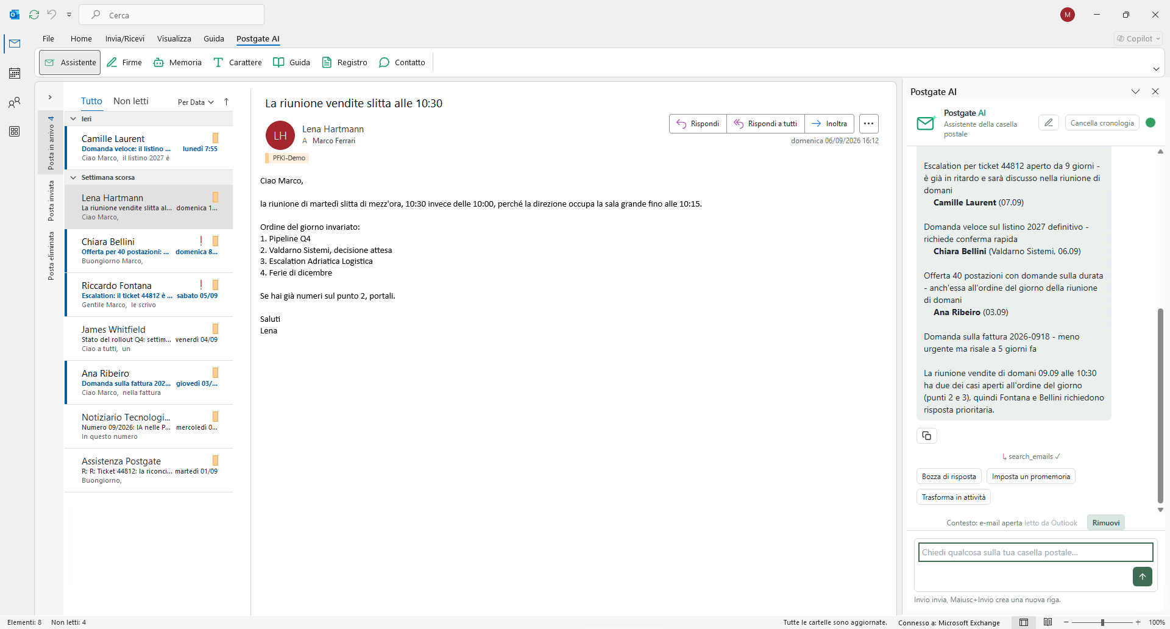Screen dimensions: 1170x629
Task: Open more actions ellipsis for the email
Action: pyautogui.click(x=869, y=124)
